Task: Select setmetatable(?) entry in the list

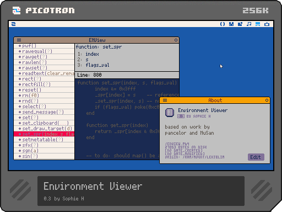Action: [x=44, y=140]
